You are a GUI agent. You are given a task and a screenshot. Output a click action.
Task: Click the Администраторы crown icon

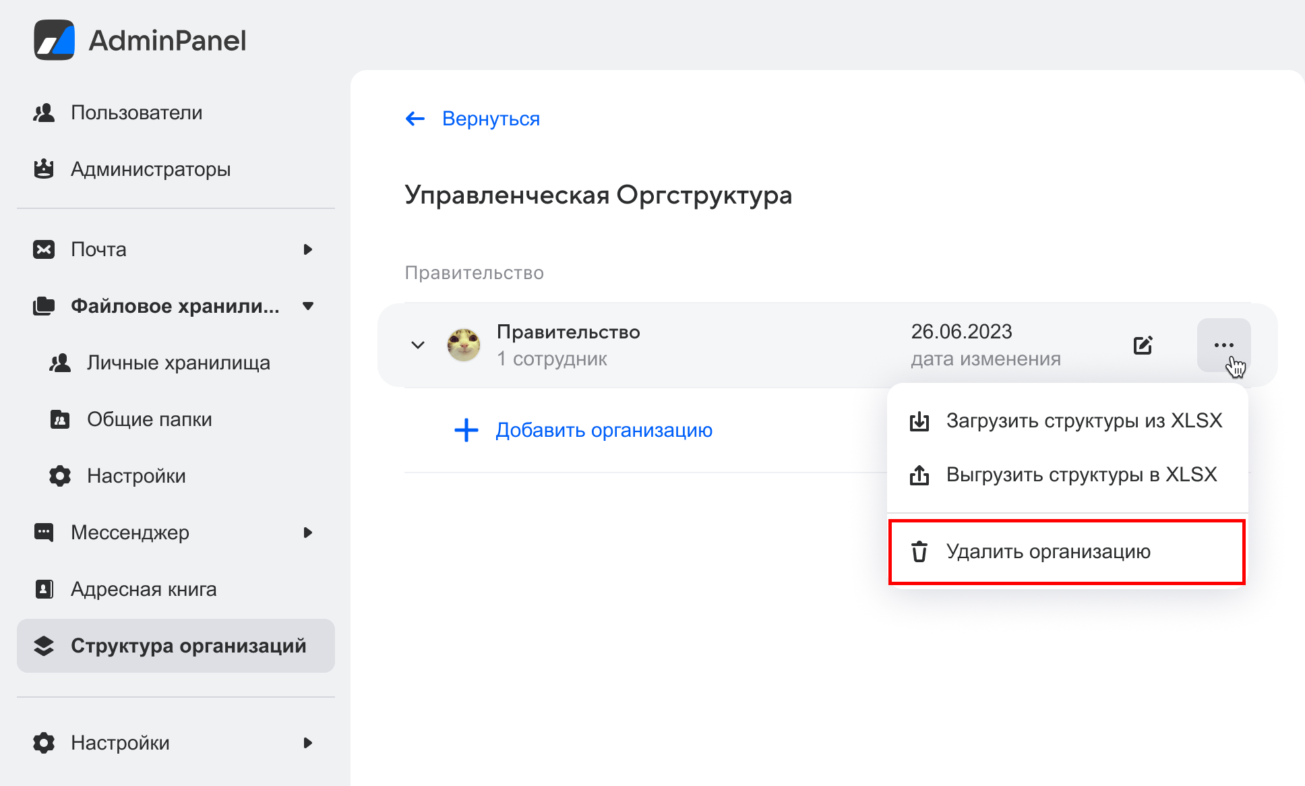[44, 169]
